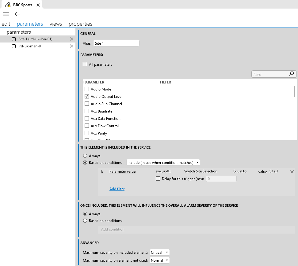Click the Add filter link
298x266 pixels.
pos(117,189)
